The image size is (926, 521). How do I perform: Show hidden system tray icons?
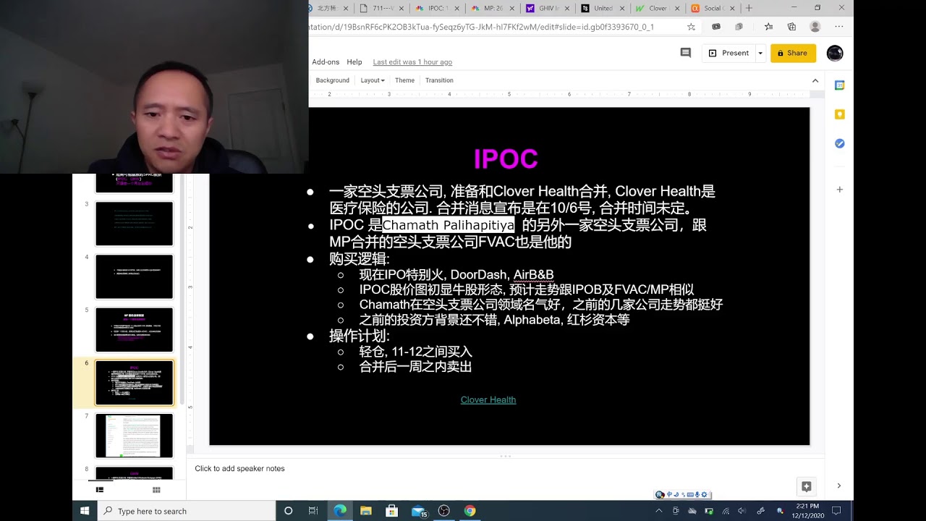coord(658,511)
